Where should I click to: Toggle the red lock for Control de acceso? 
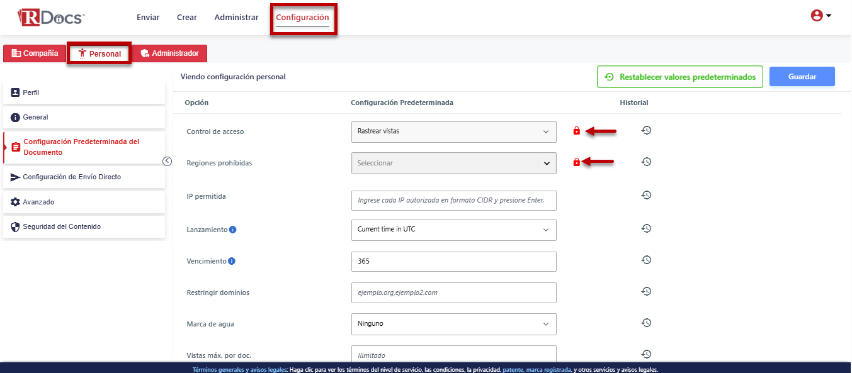point(576,131)
